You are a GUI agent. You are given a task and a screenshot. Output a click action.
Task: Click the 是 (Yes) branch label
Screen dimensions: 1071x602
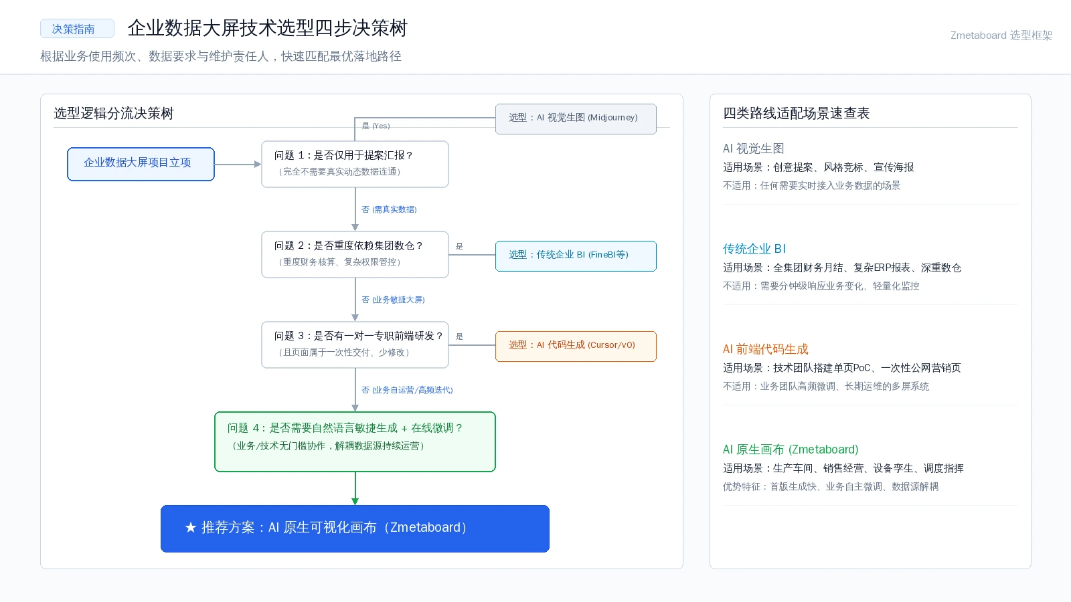[376, 126]
